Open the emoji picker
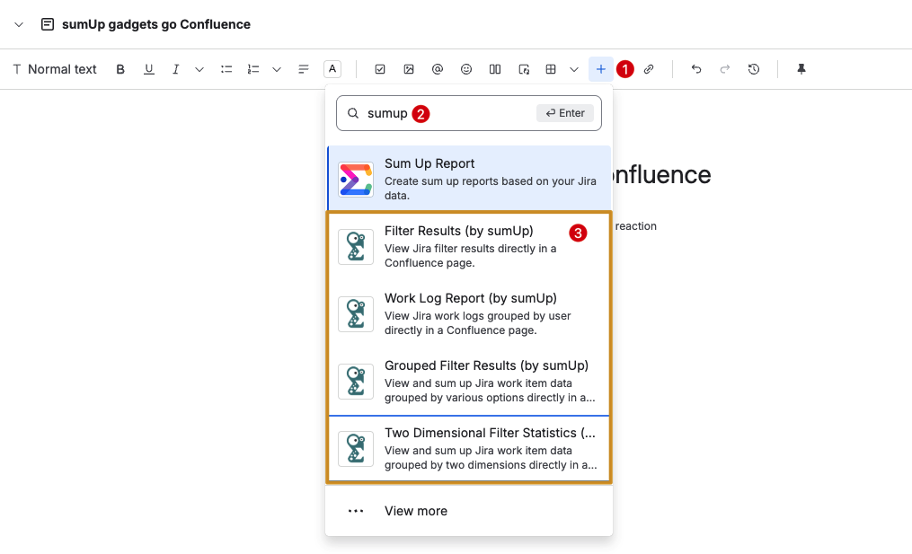The width and height of the screenshot is (912, 554). coord(466,69)
